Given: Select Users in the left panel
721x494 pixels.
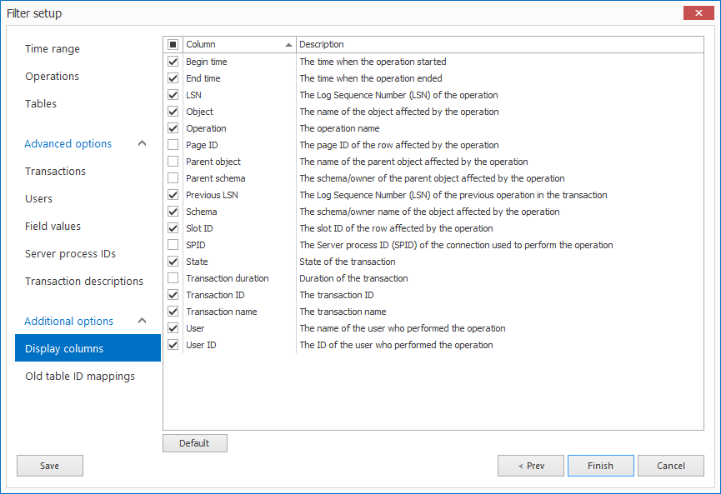Looking at the screenshot, I should 38,198.
